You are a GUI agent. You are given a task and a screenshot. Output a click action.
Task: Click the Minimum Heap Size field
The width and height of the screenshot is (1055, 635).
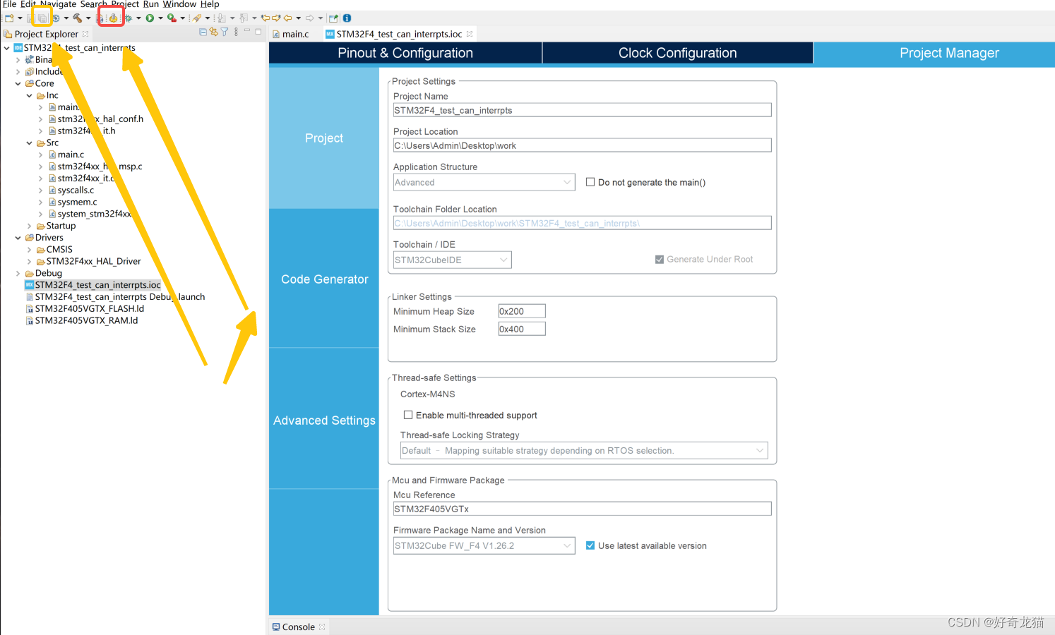(522, 311)
